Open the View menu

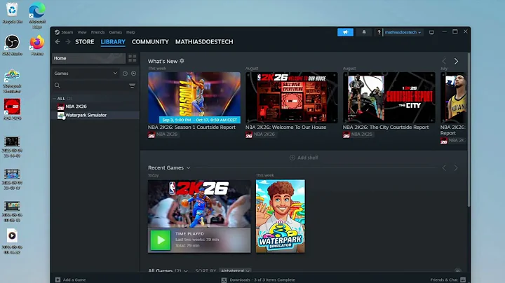(82, 32)
